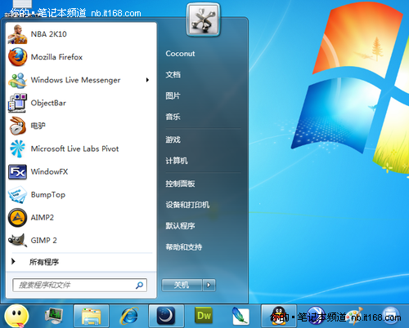
Task: Click the WindowFX icon
Action: point(17,172)
